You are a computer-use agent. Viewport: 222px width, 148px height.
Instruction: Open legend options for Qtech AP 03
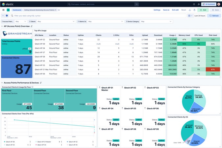30,145
